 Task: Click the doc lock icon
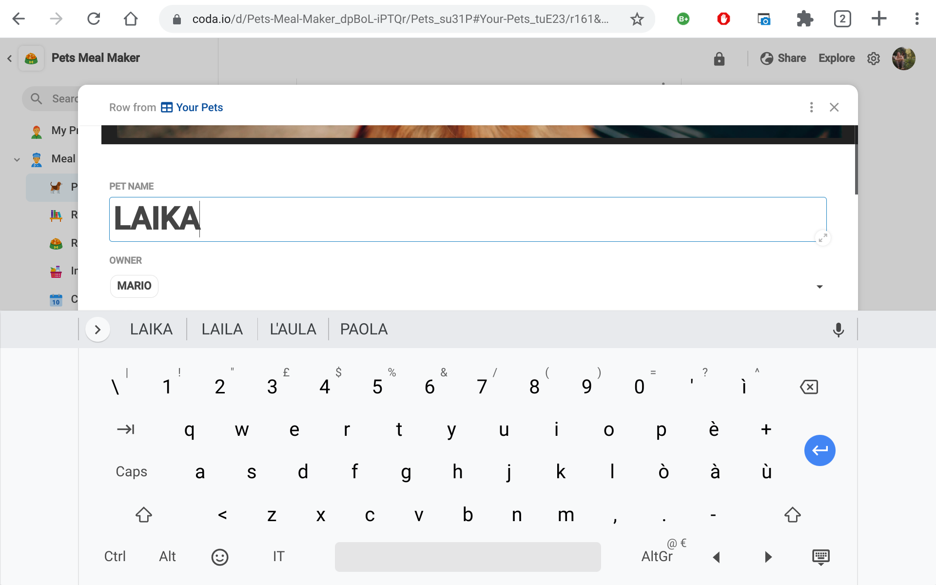pyautogui.click(x=719, y=58)
